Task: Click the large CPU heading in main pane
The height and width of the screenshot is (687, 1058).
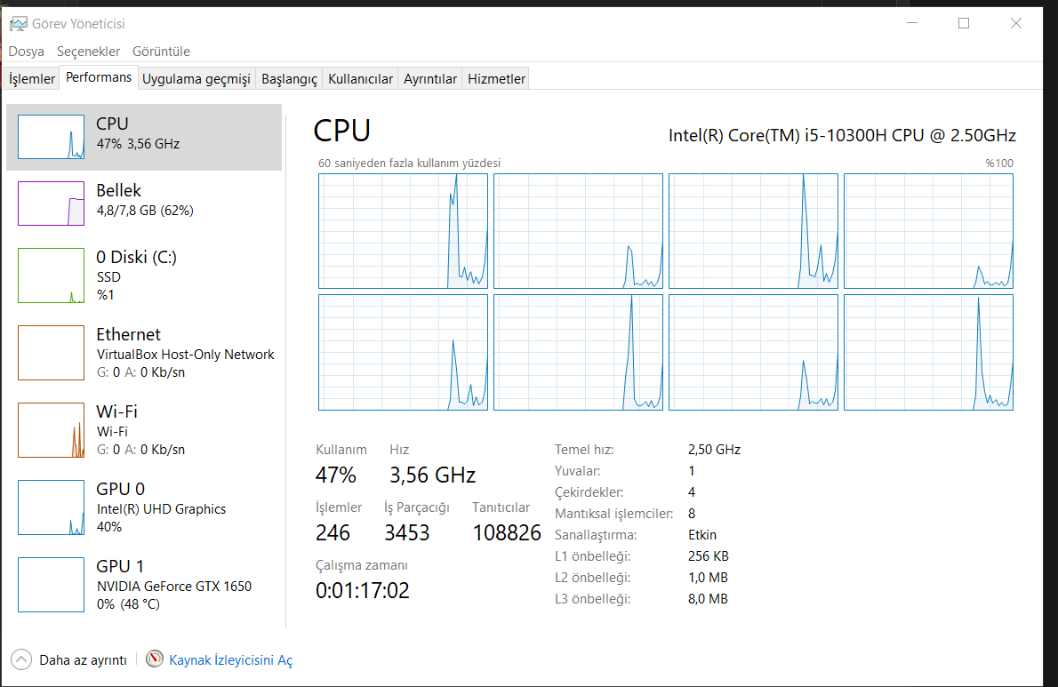Action: 342,131
